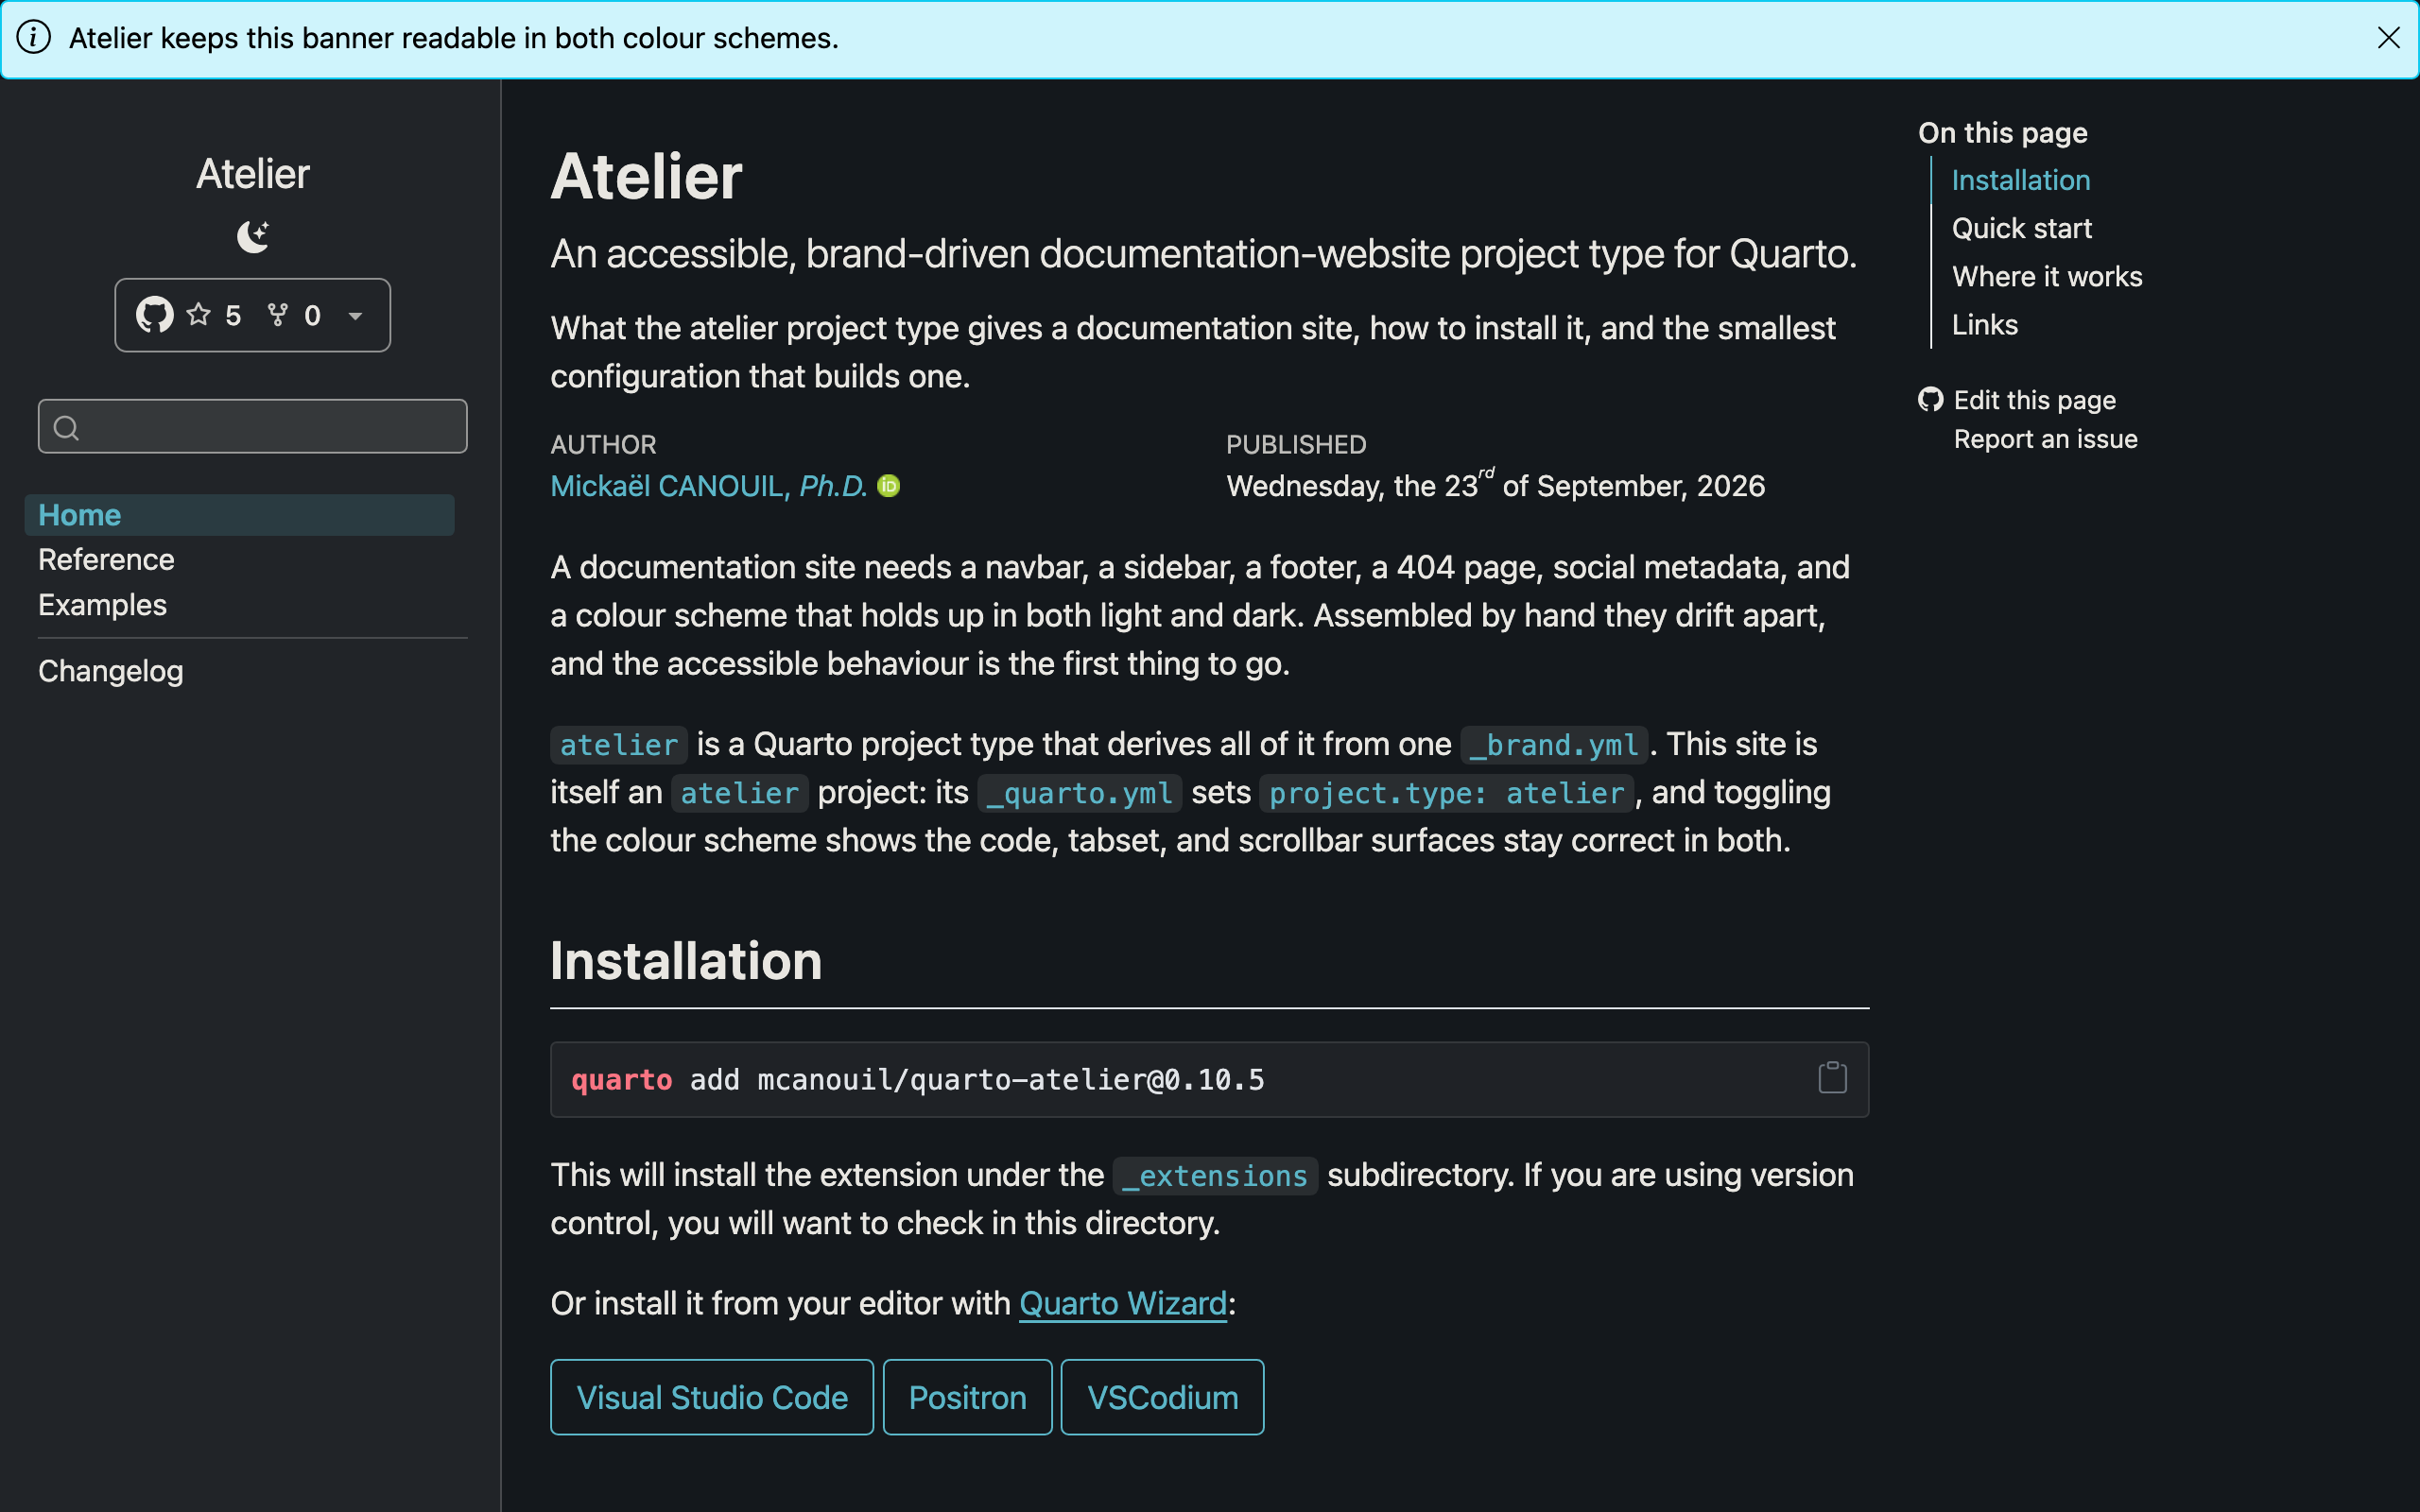
Task: Click the magnifier search icon
Action: pos(66,428)
